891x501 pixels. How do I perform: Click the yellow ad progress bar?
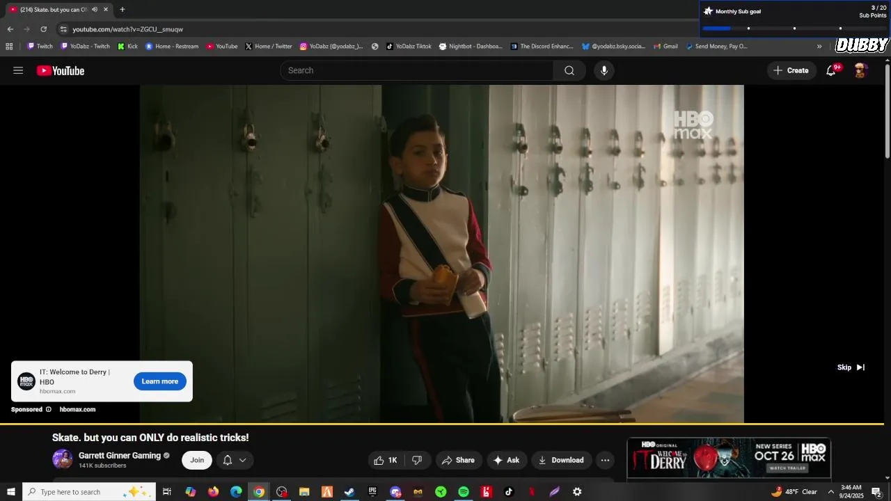[x=442, y=423]
